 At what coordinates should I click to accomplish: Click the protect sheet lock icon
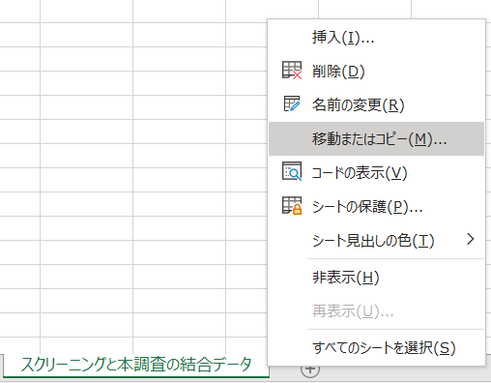[292, 206]
